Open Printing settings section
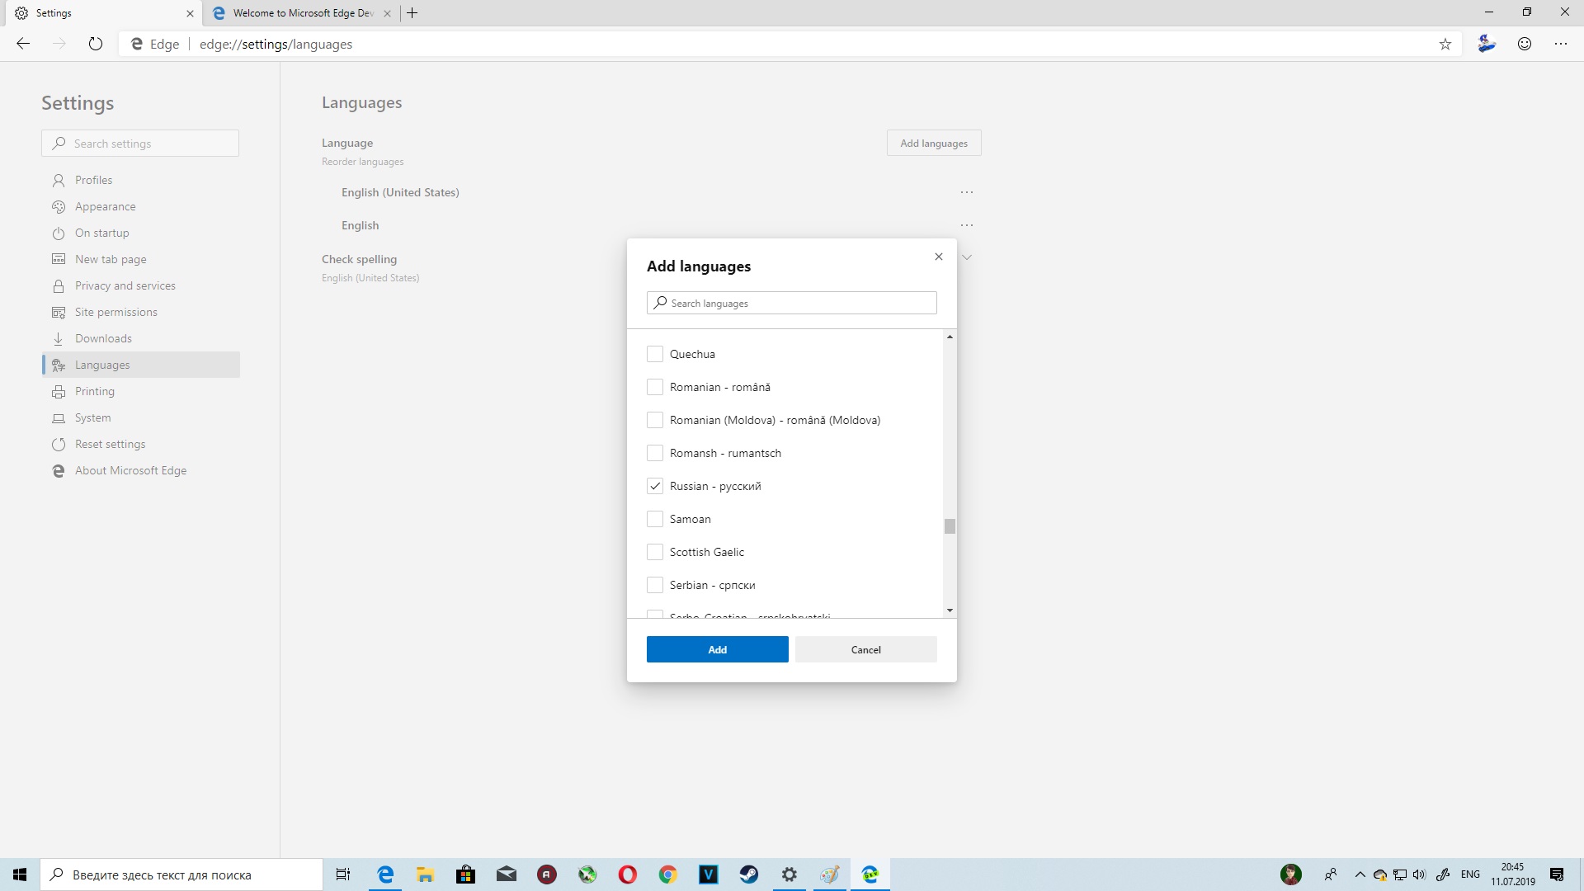This screenshot has width=1584, height=891. (x=140, y=391)
